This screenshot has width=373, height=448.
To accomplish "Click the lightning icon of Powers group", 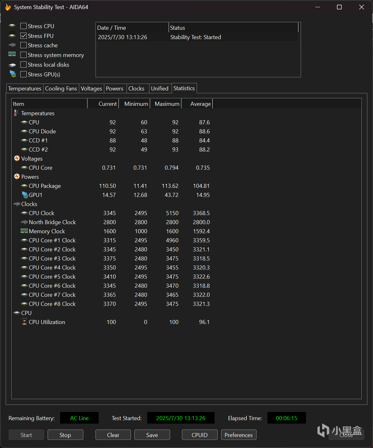I will pos(17,177).
